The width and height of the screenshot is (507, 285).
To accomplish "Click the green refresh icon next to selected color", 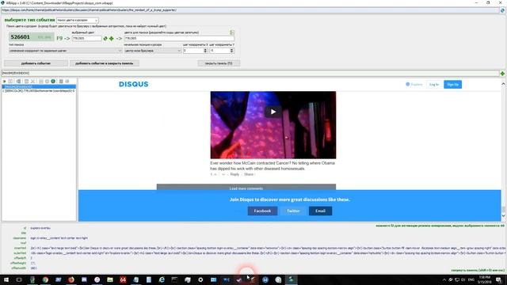I will click(105, 39).
